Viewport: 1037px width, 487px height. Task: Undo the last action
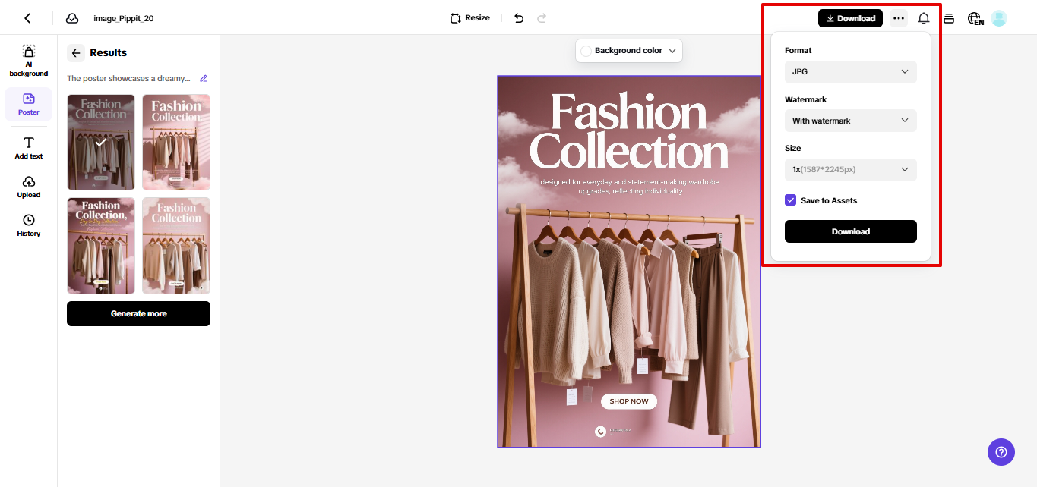click(519, 18)
